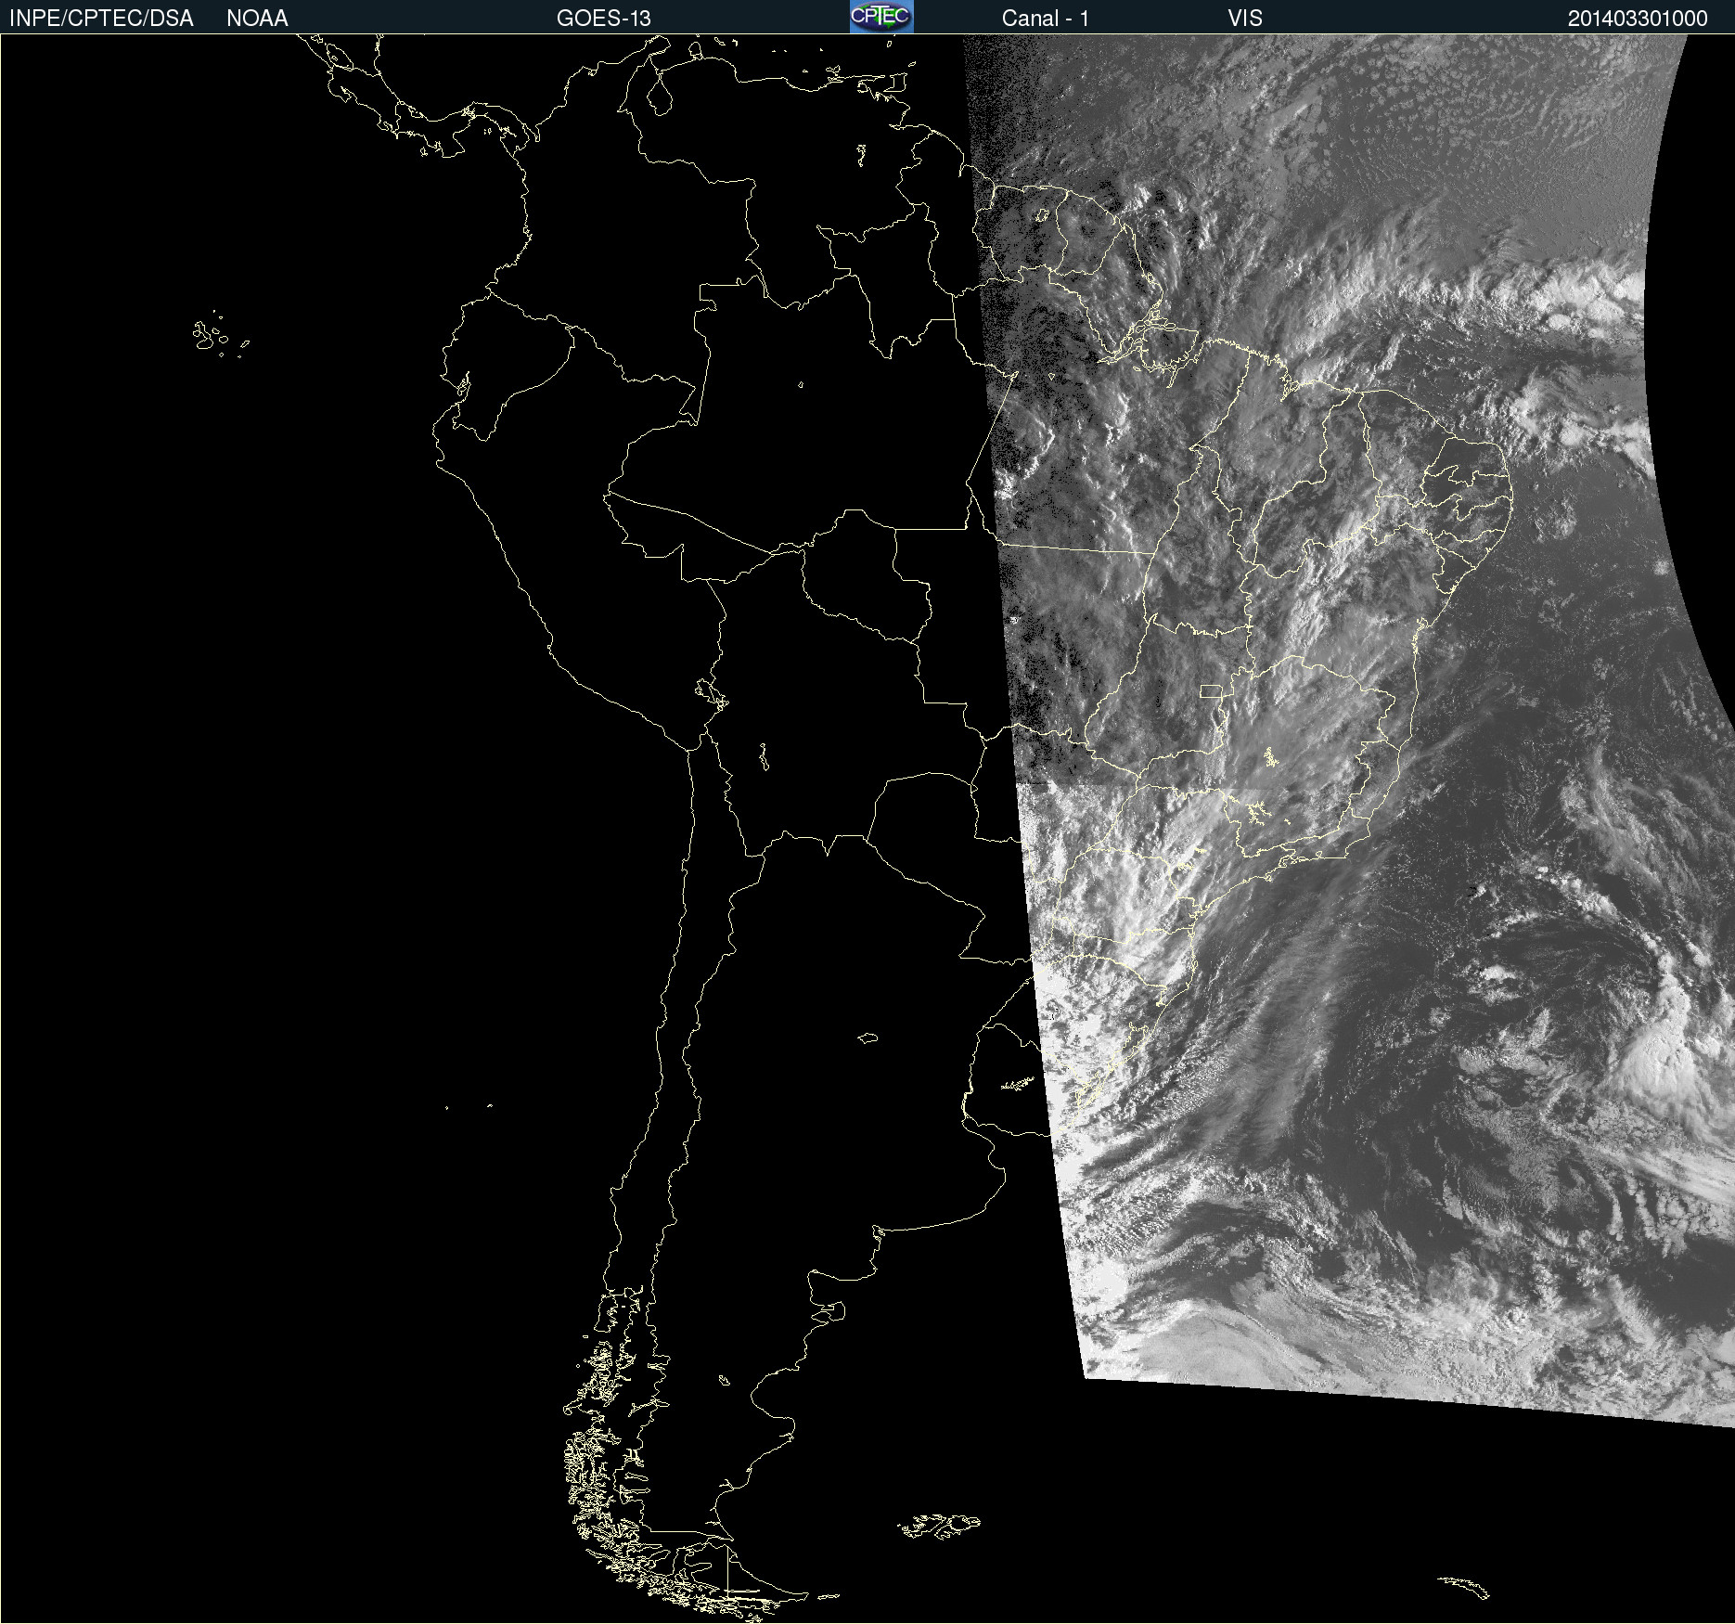Click the 'NOAA' label

(257, 19)
